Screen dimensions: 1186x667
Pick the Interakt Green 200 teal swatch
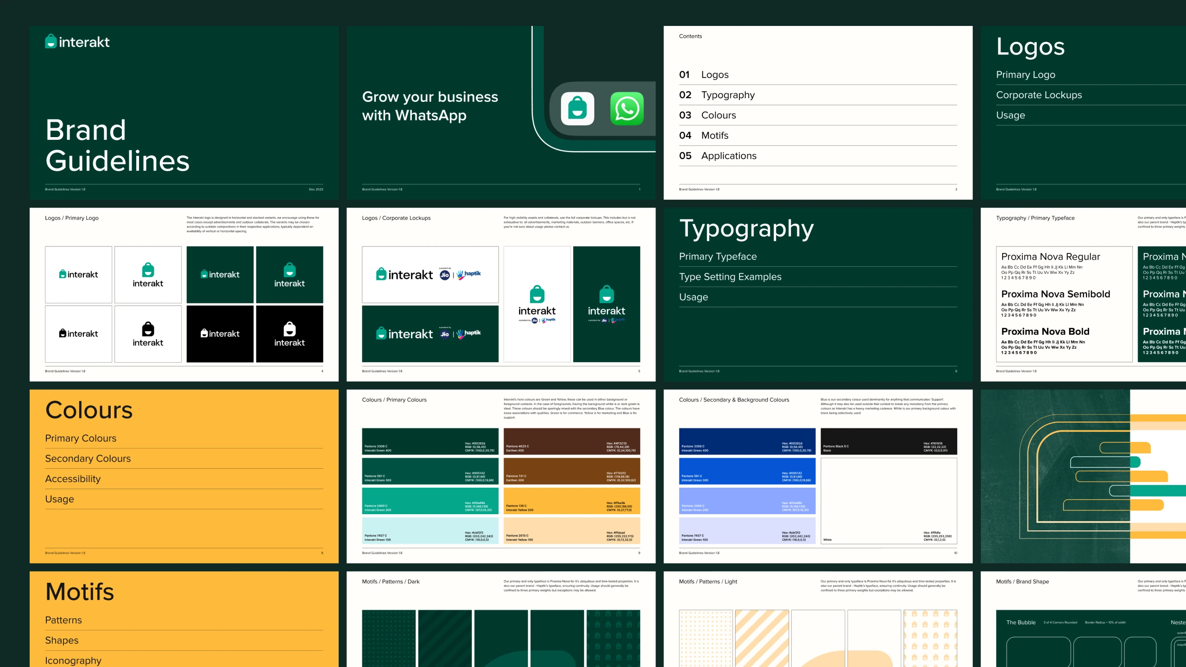tap(430, 501)
